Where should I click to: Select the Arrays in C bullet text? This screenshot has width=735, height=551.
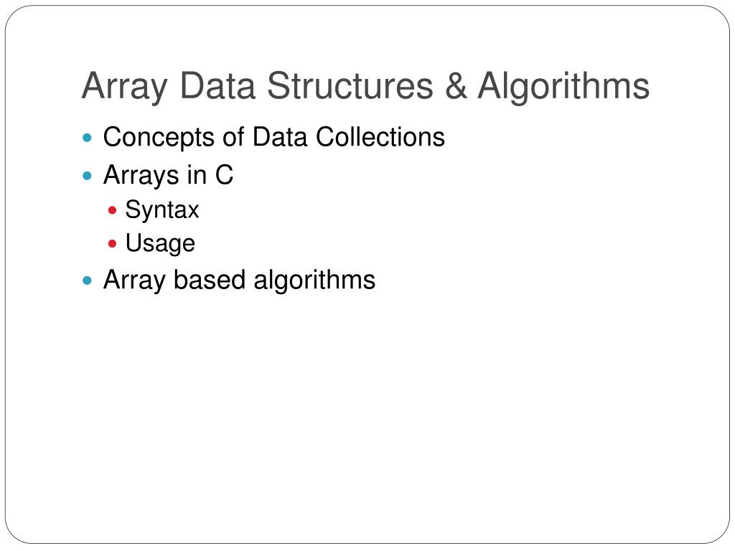pyautogui.click(x=168, y=176)
